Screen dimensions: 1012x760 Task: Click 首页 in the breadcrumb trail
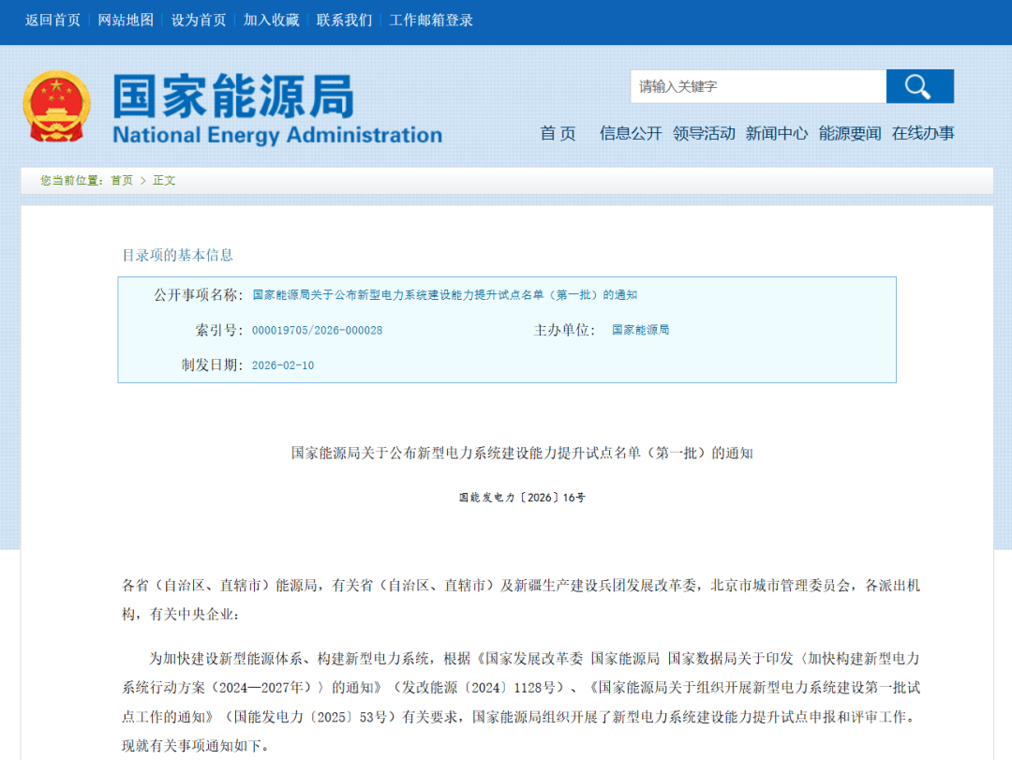point(122,180)
